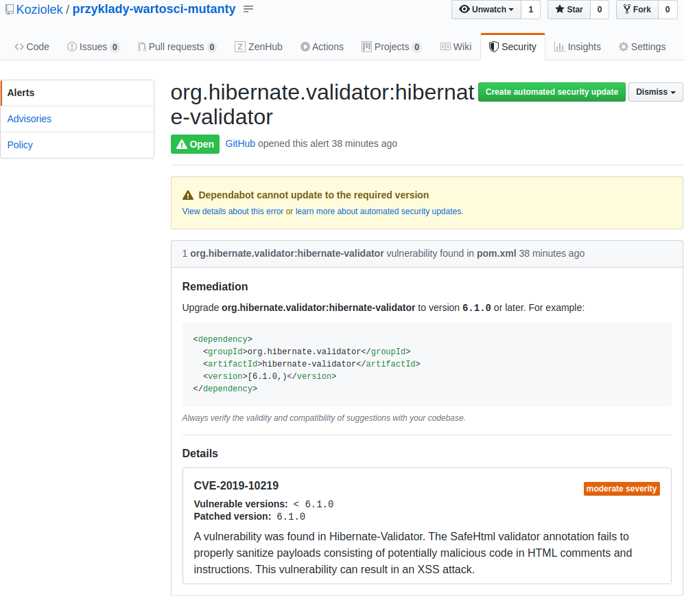Open the Dismiss dropdown
The height and width of the screenshot is (600, 684).
656,92
